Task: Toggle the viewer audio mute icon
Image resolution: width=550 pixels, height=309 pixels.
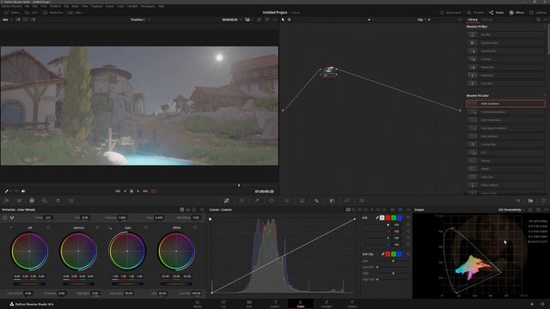Action: pyautogui.click(x=23, y=191)
